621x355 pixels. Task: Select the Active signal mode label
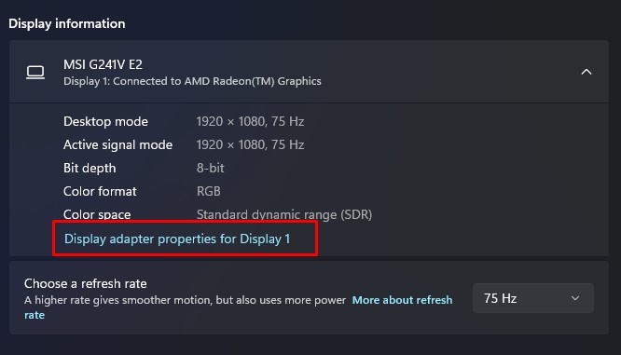click(117, 144)
